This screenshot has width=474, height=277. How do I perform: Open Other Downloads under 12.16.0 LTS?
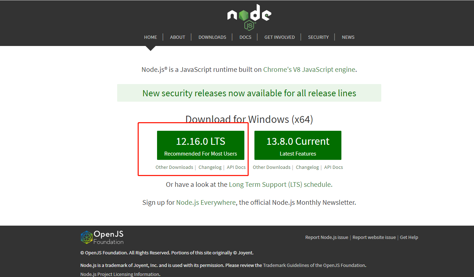click(174, 167)
